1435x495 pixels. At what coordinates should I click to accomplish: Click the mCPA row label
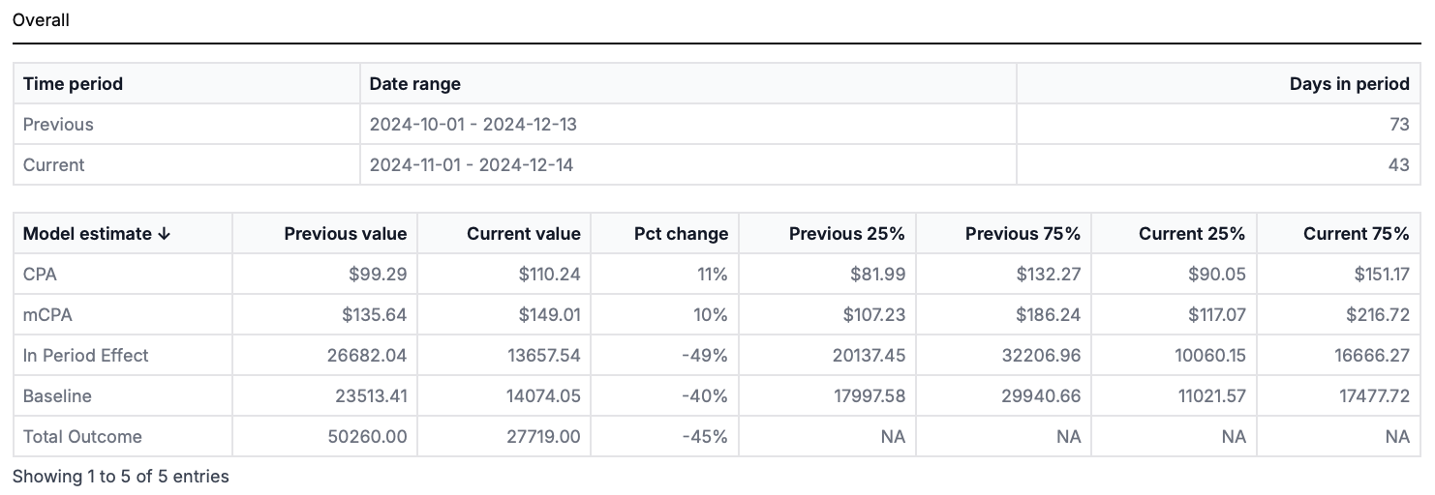(46, 315)
